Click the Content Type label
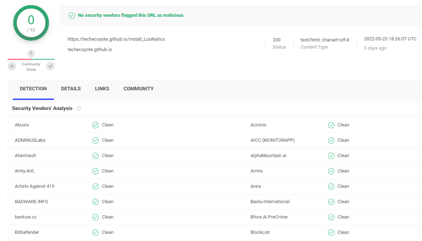 (x=314, y=47)
